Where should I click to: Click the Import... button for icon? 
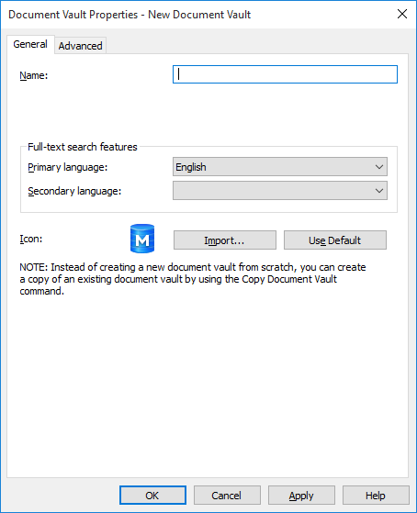[225, 240]
